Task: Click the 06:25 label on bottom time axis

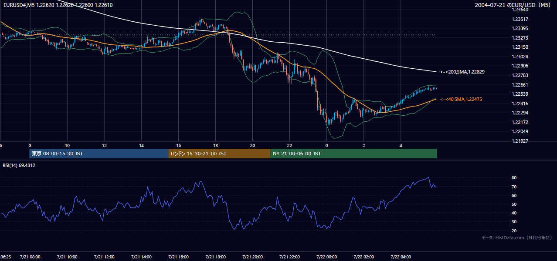Action: tap(6, 257)
